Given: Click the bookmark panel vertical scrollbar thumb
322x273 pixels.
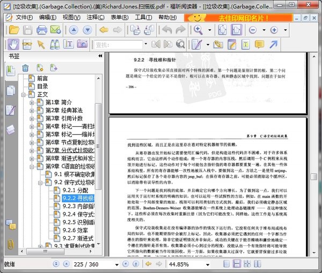Looking at the screenshot, I should click(98, 147).
